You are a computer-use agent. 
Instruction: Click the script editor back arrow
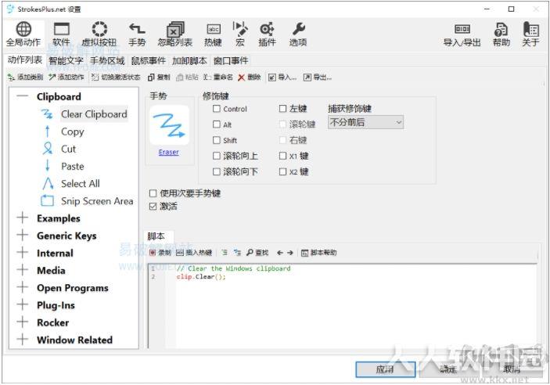click(x=279, y=253)
